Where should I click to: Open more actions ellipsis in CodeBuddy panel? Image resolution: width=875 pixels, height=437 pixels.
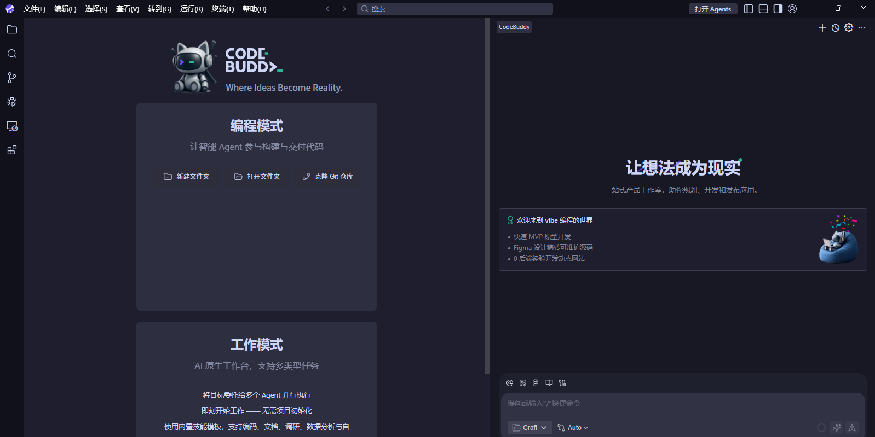pos(862,27)
